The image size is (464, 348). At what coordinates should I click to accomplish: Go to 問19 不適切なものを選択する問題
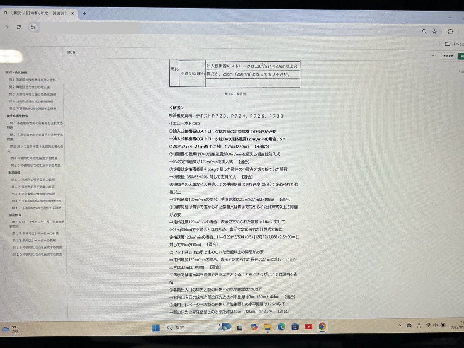coord(37,247)
